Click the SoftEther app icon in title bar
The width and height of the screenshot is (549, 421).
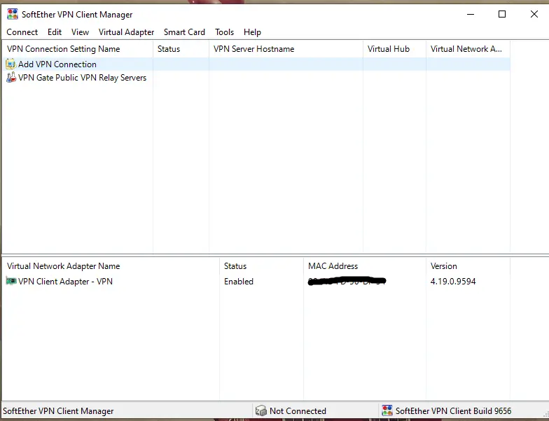tap(13, 14)
